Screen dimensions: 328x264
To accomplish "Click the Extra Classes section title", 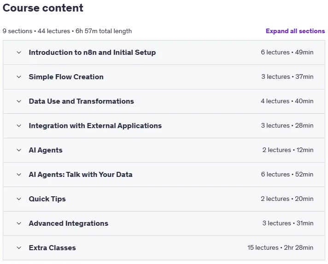I will pyautogui.click(x=53, y=248).
